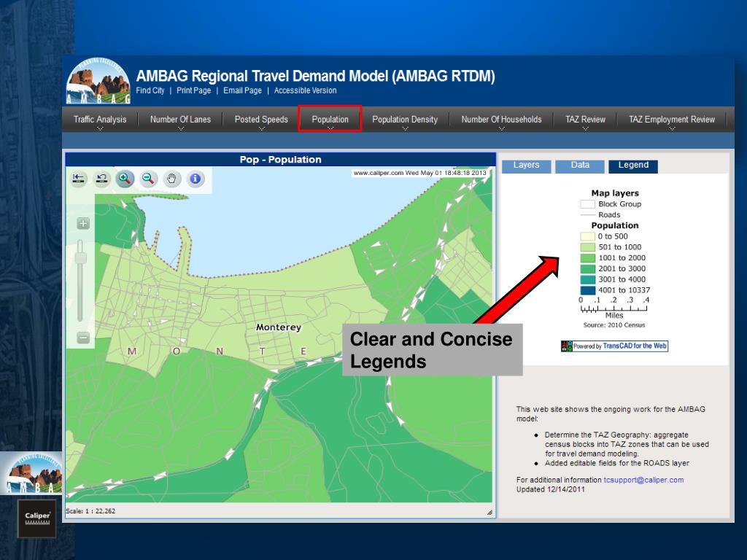
Task: Click the 0 to 500 color swatch
Action: (x=587, y=236)
